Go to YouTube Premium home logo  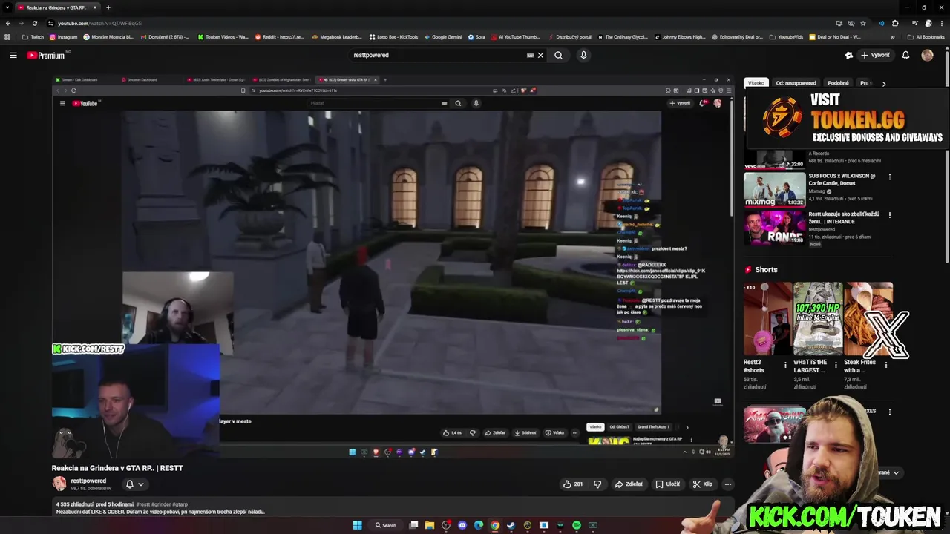tap(47, 55)
